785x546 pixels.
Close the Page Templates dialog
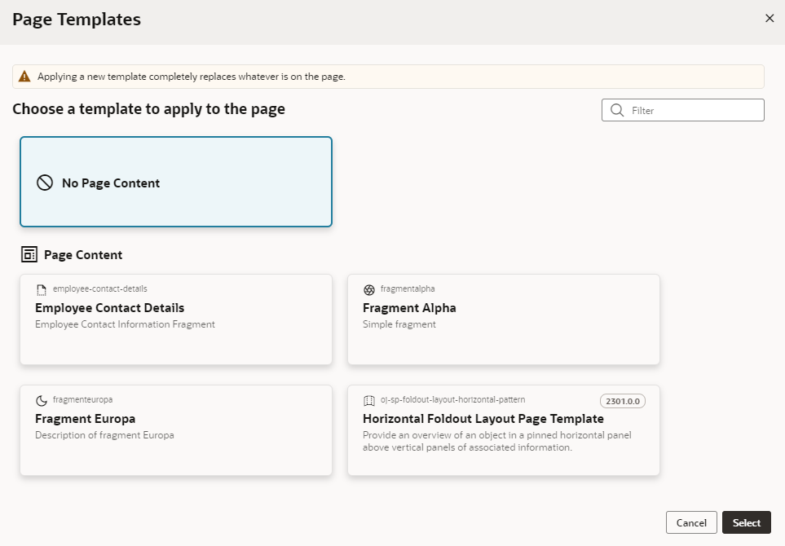coord(770,18)
